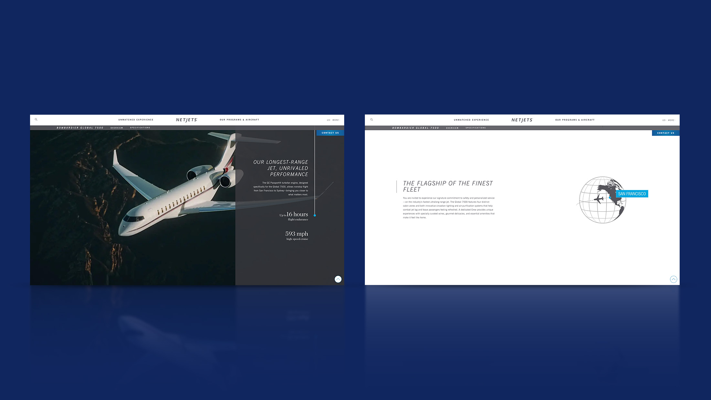Switch to Specifications tab on the jet photo page
The width and height of the screenshot is (711, 400).
[x=140, y=128]
